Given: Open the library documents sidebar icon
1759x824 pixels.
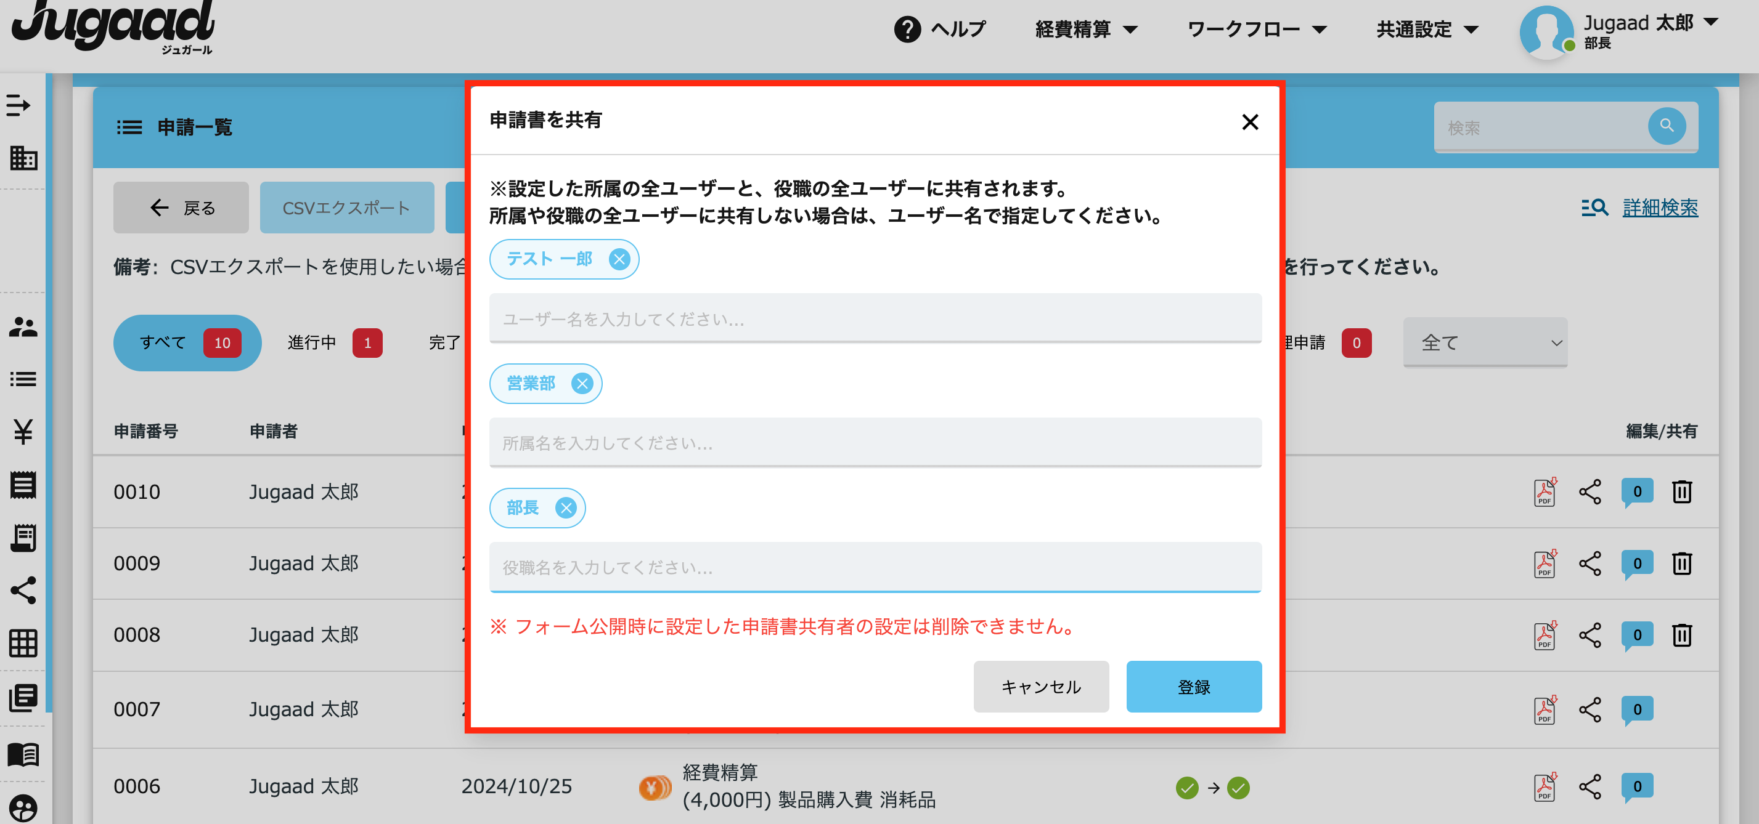Looking at the screenshot, I should (23, 697).
